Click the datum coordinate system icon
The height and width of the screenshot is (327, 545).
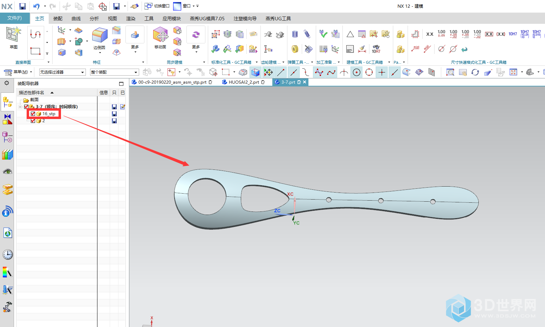pyautogui.click(x=62, y=30)
